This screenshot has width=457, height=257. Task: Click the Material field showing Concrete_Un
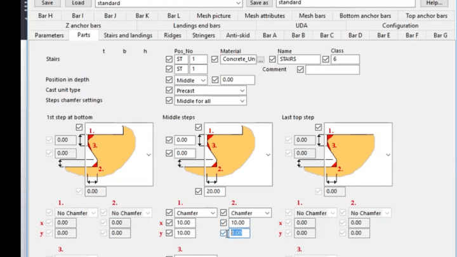(x=239, y=59)
